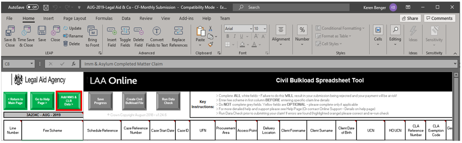Click Convert Fields to Text icon
This screenshot has height=143, width=462.
[157, 31]
